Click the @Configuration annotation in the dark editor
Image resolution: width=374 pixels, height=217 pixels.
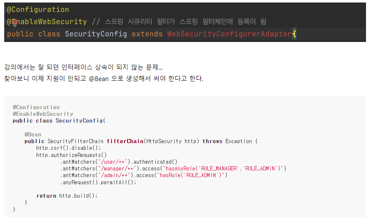(38, 10)
